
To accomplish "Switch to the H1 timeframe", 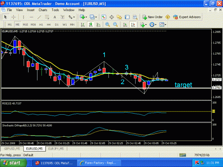I will (x=41, y=25).
